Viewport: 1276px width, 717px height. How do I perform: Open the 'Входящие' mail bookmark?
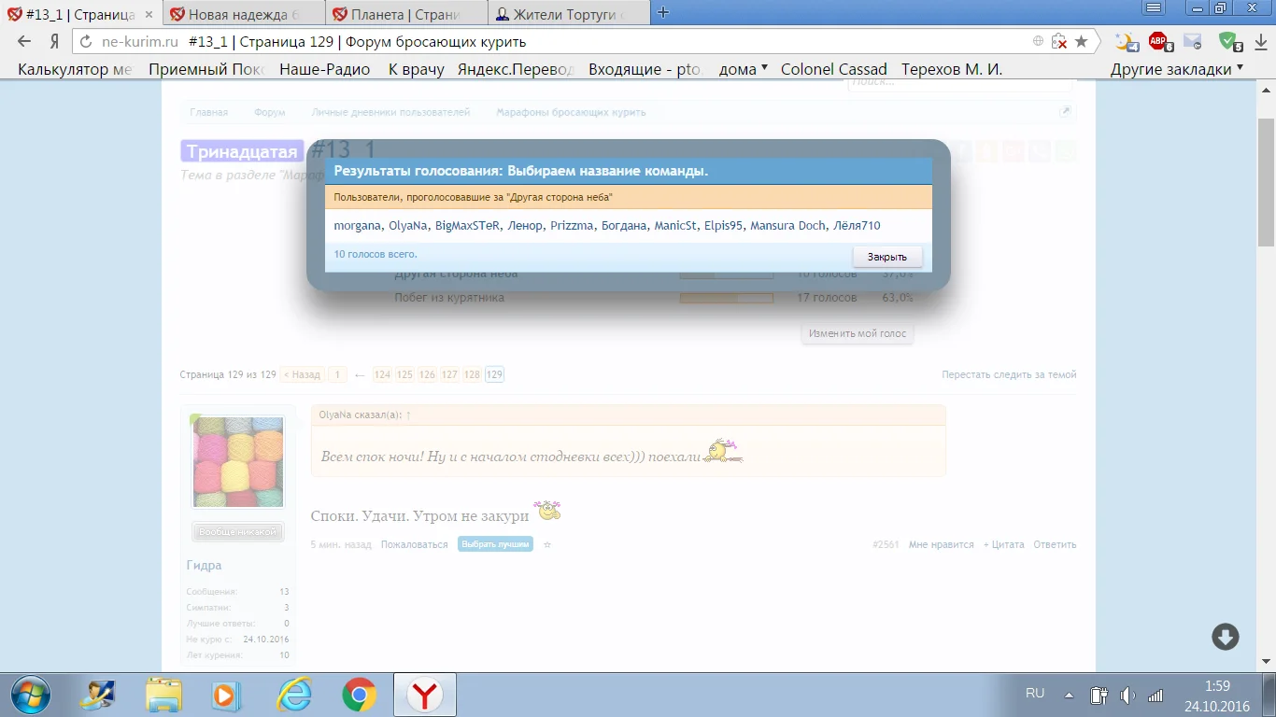(x=645, y=69)
